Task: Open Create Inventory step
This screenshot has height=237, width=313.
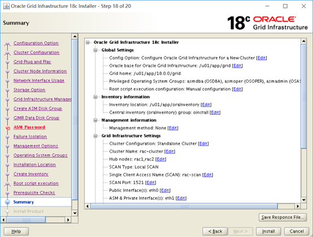Action: pos(31,174)
